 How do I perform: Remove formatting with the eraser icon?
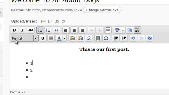click(88, 38)
